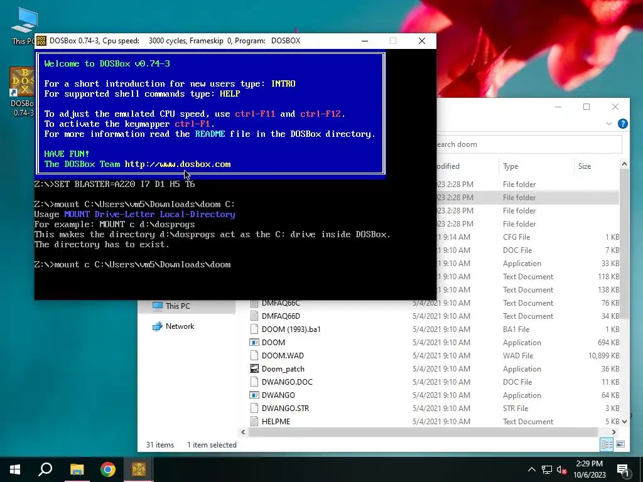
Task: Sort by Size column header
Action: 585,166
